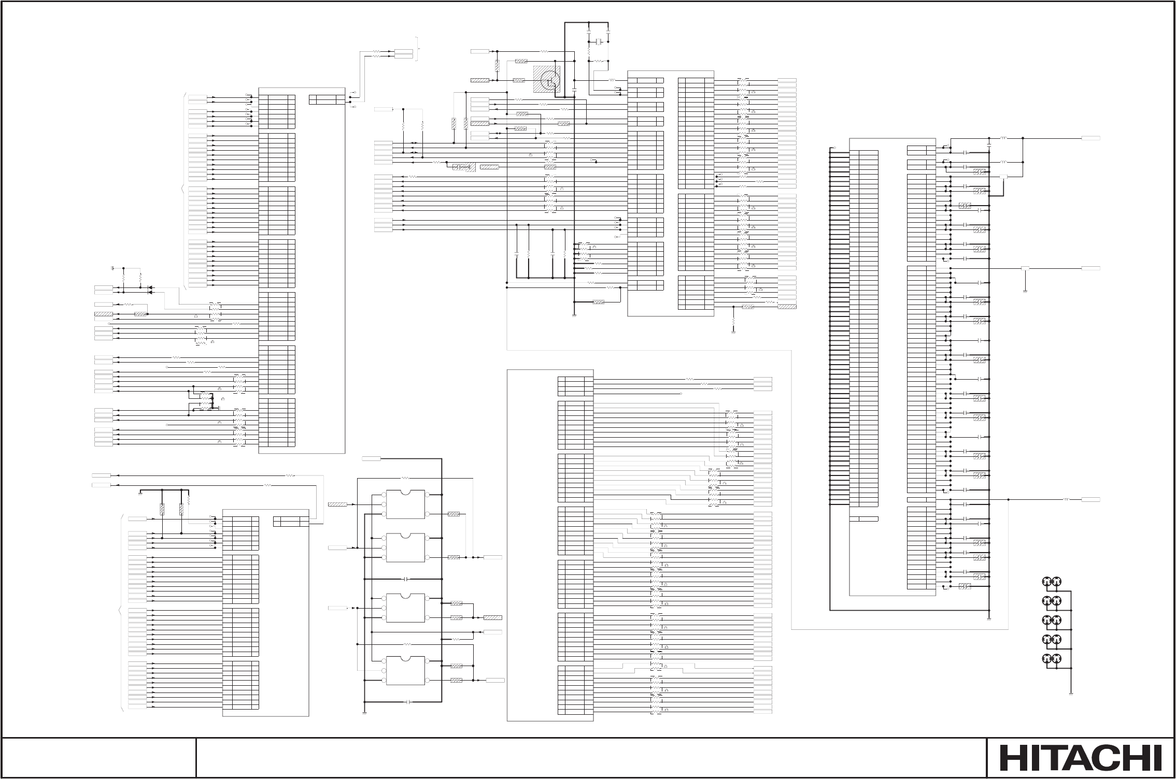
Task: Click the wide blank title area left of logo
Action: click(591, 758)
